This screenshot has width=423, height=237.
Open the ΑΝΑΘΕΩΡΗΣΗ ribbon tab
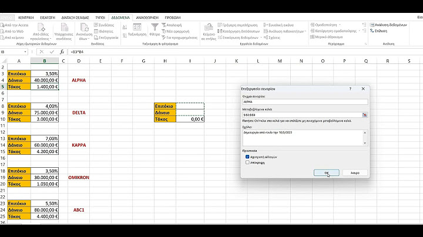(x=147, y=18)
